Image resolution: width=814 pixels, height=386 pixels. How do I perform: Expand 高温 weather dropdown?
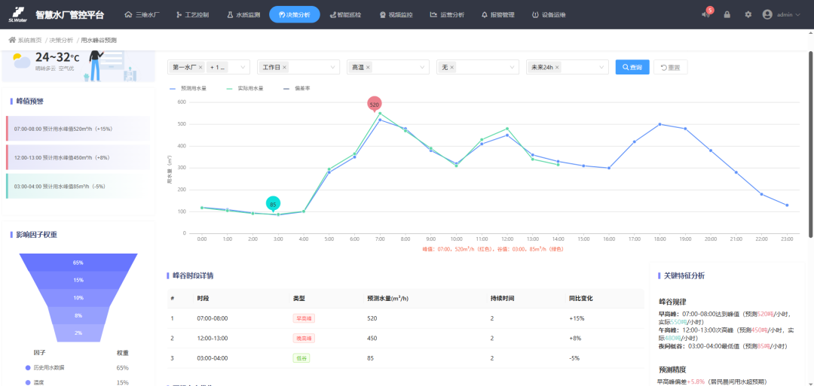(423, 68)
